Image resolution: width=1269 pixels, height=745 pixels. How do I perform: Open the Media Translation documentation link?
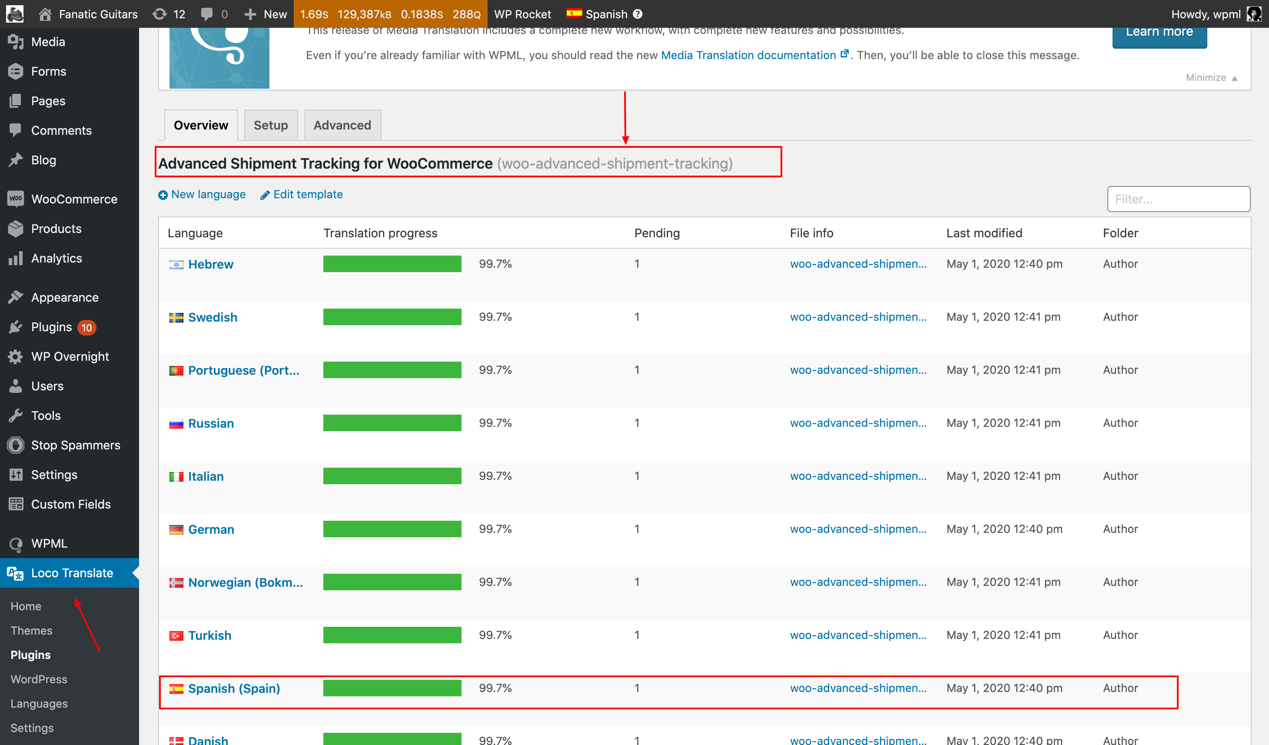pyautogui.click(x=755, y=55)
